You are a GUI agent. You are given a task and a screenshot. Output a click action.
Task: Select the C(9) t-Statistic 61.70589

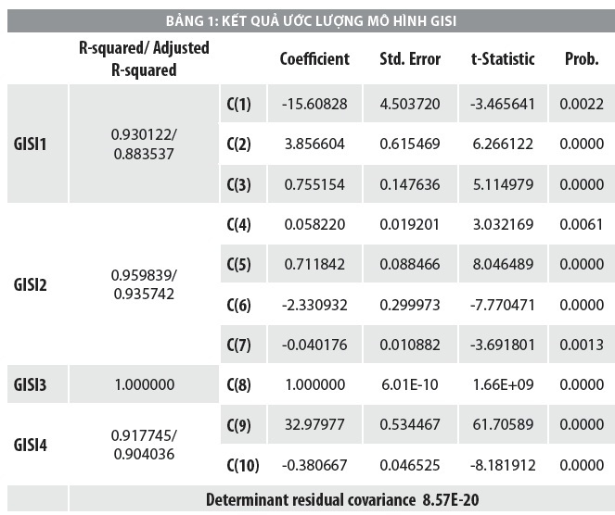click(x=503, y=424)
